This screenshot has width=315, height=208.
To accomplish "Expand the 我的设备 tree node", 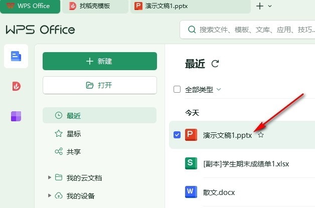I will tap(50, 195).
